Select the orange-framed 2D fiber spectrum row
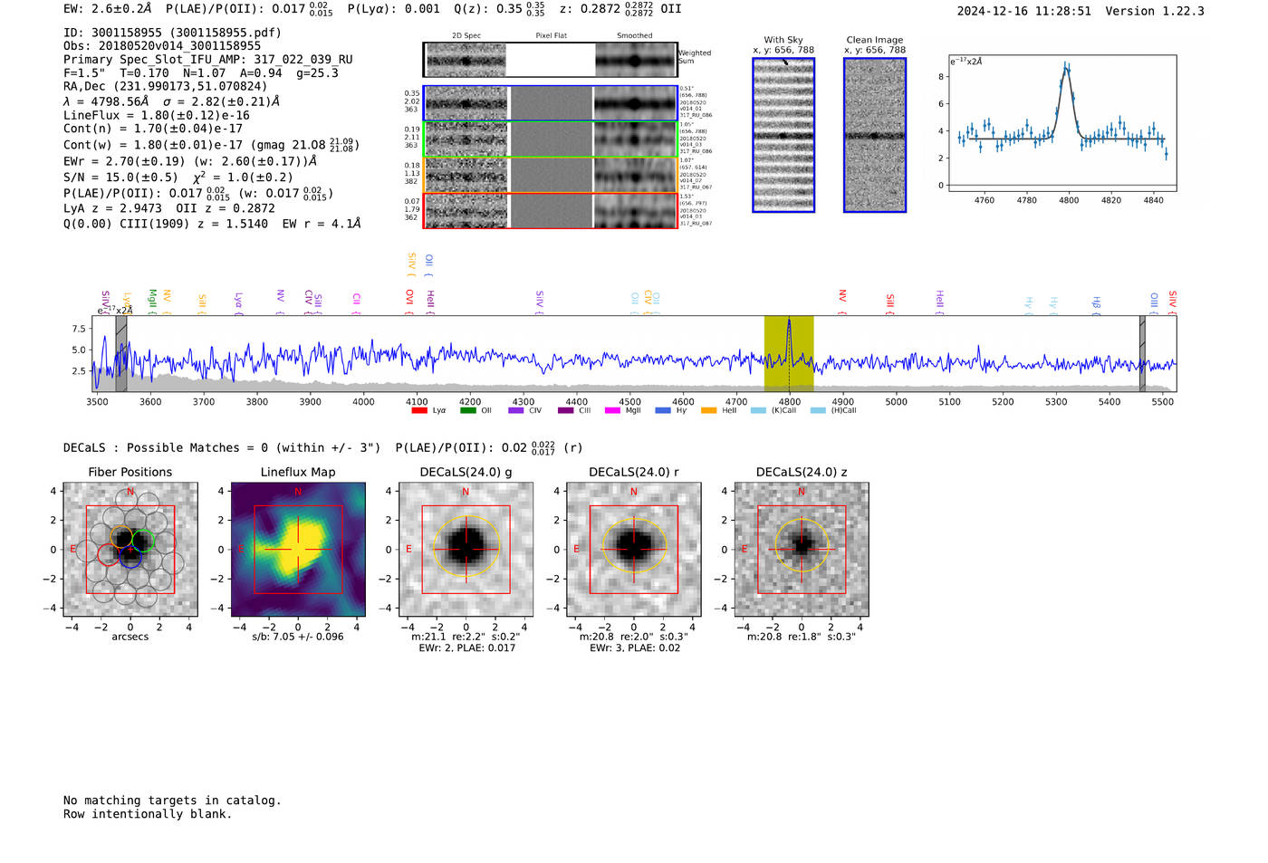 point(551,175)
